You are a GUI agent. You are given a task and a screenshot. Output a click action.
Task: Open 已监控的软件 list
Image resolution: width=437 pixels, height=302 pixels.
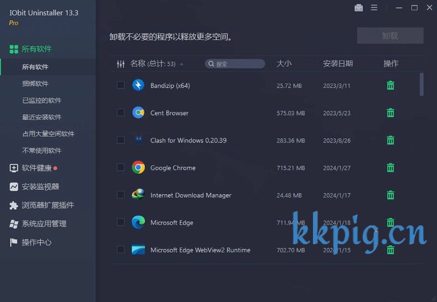[x=42, y=100]
